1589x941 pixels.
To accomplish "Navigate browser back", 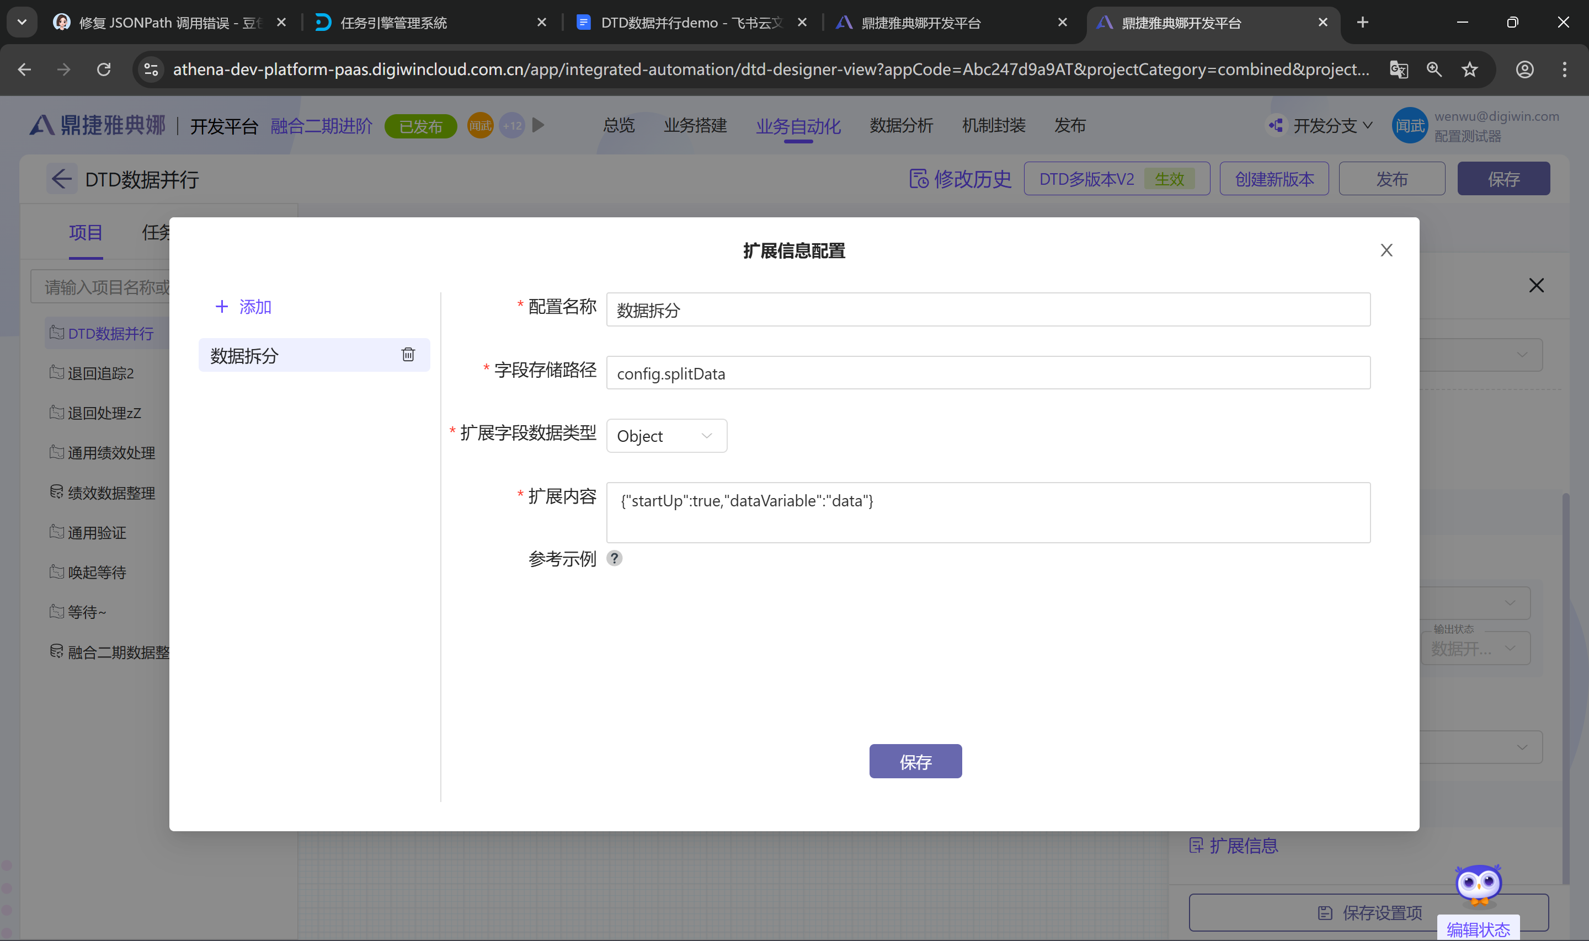I will coord(24,69).
